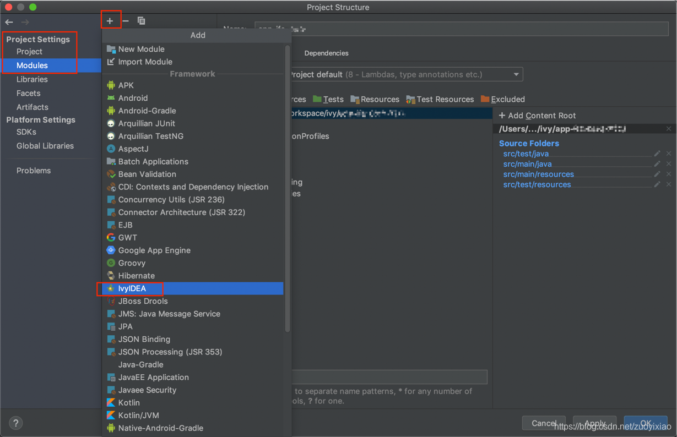Select IvyIDEA framework
Image resolution: width=677 pixels, height=437 pixels.
(193, 288)
